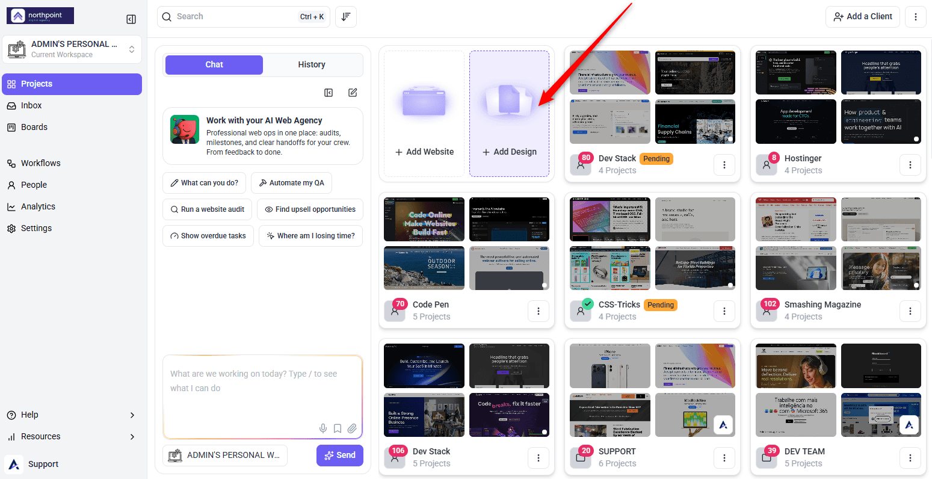
Task: Open the top-right more options menu
Action: pos(916,17)
